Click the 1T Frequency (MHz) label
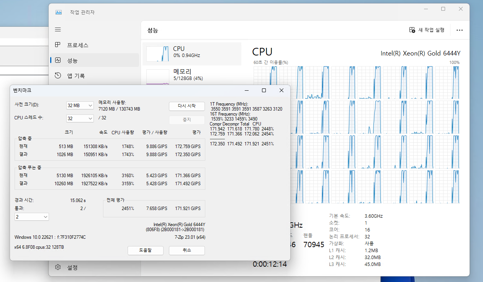 (229, 104)
